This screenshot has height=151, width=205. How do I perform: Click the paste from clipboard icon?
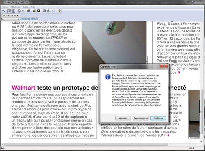coord(29,11)
